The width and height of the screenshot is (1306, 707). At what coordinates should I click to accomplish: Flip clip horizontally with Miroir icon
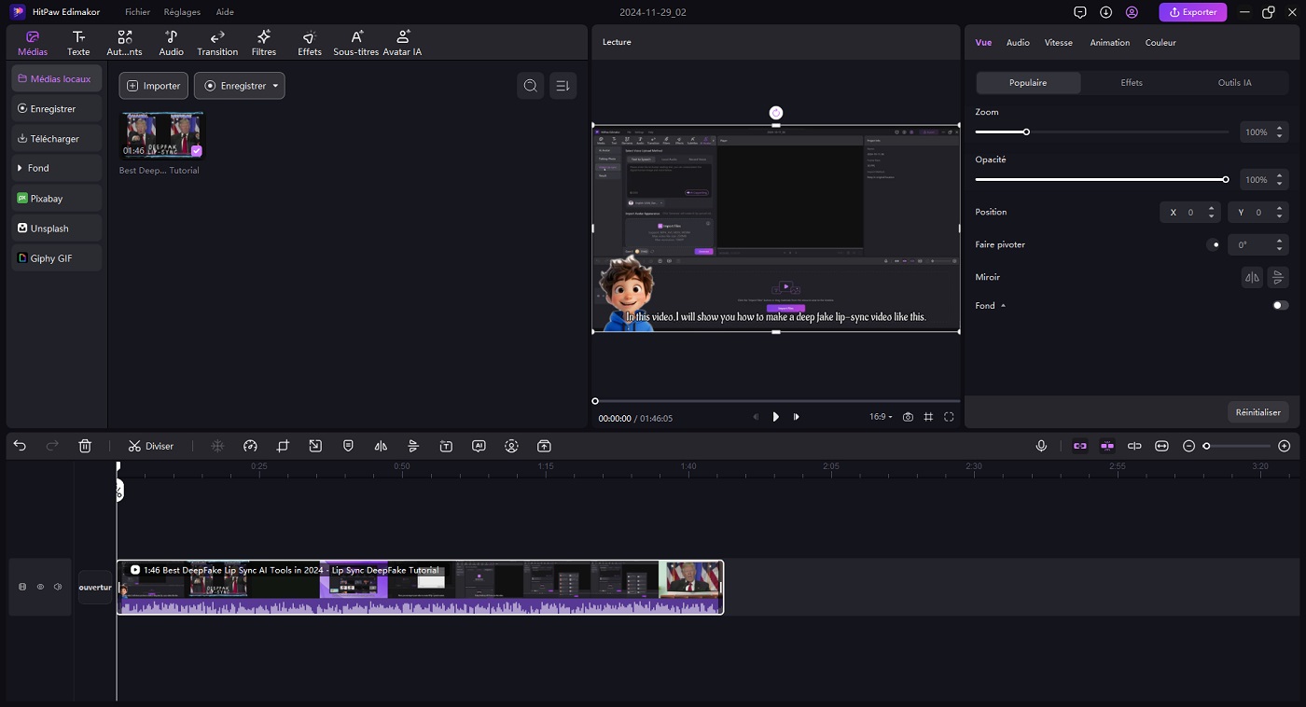(x=1252, y=277)
